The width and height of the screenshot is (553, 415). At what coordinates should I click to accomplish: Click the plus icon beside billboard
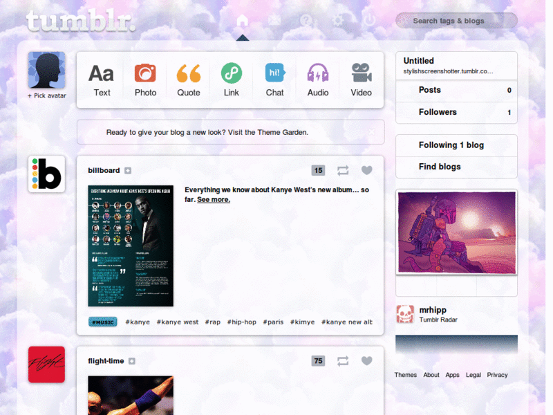128,171
